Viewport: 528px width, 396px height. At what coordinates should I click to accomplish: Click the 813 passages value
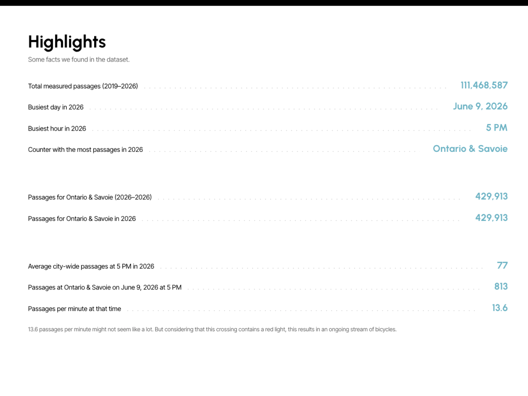point(501,286)
